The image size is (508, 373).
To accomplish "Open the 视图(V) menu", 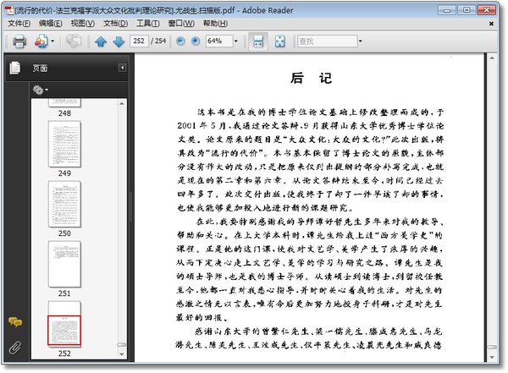I will (x=83, y=24).
